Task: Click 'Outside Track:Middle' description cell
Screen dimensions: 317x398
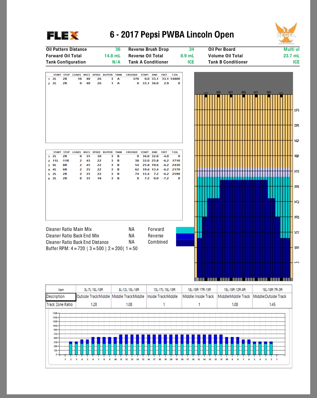Action: coord(93,297)
